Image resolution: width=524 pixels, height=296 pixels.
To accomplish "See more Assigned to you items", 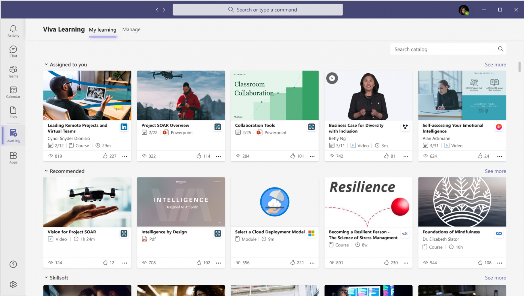I will point(495,65).
